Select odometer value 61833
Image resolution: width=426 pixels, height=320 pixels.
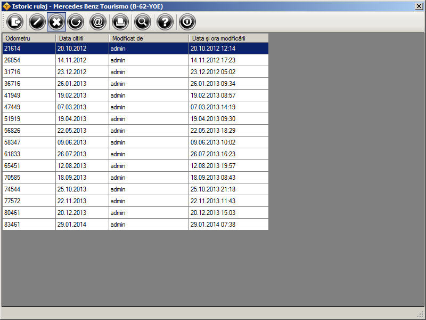pyautogui.click(x=12, y=154)
